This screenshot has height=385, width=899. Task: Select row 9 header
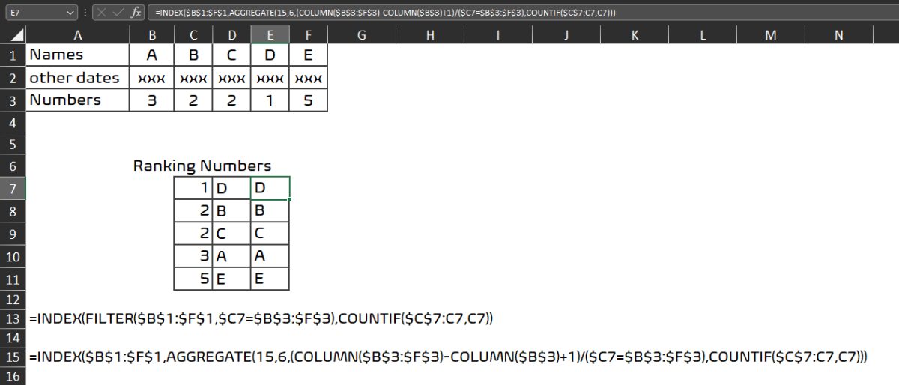coord(13,233)
